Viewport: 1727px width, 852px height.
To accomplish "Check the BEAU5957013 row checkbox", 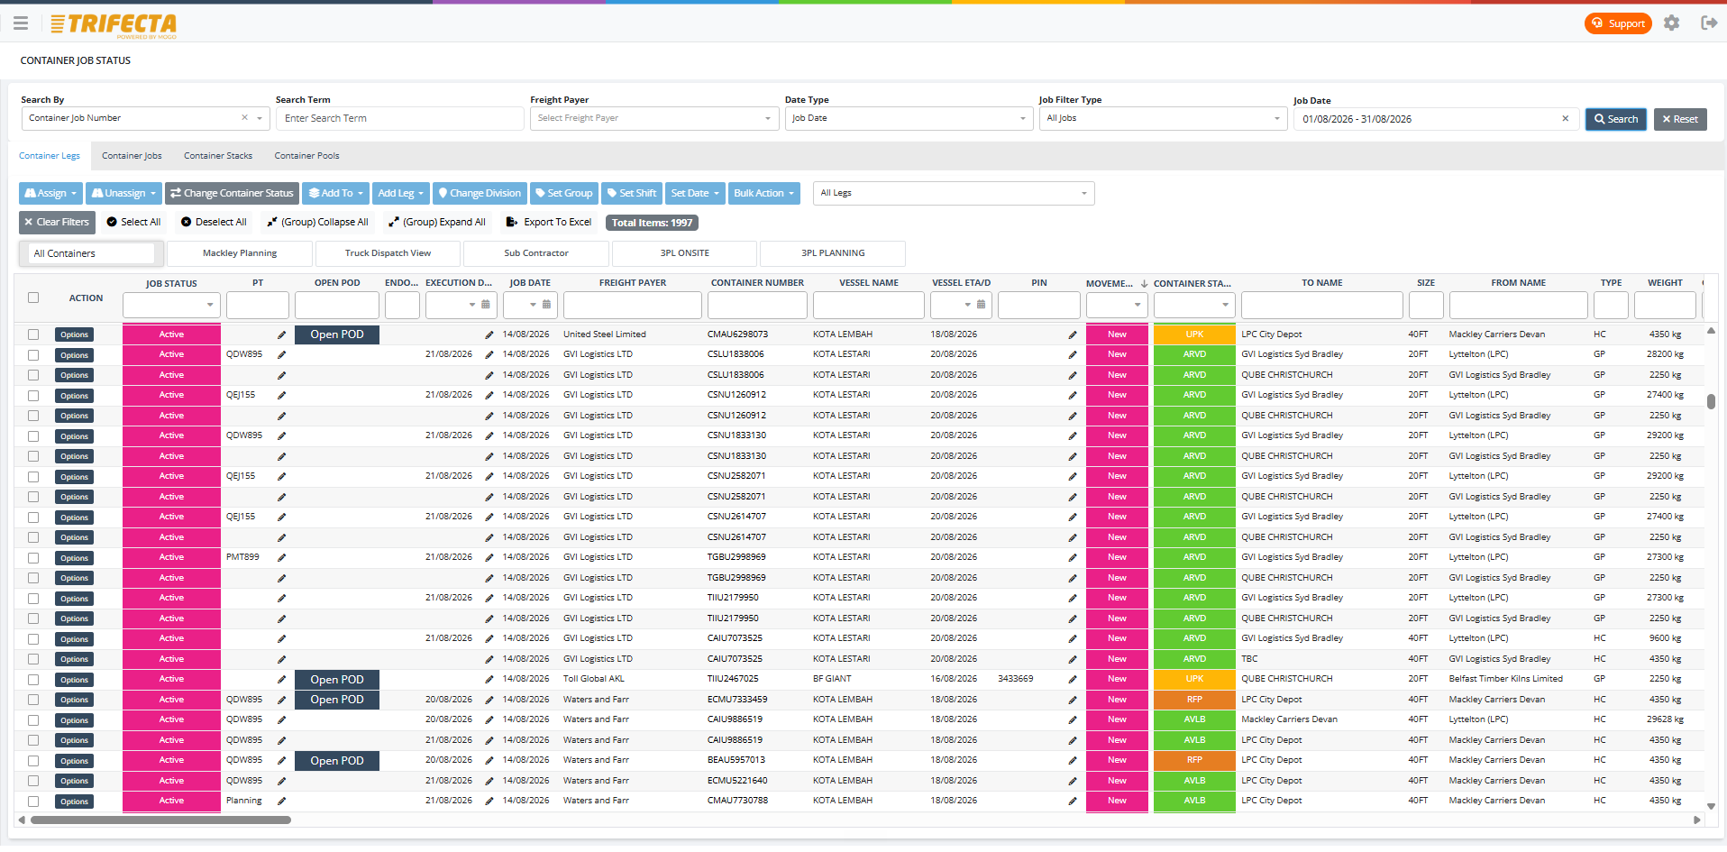I will (33, 761).
